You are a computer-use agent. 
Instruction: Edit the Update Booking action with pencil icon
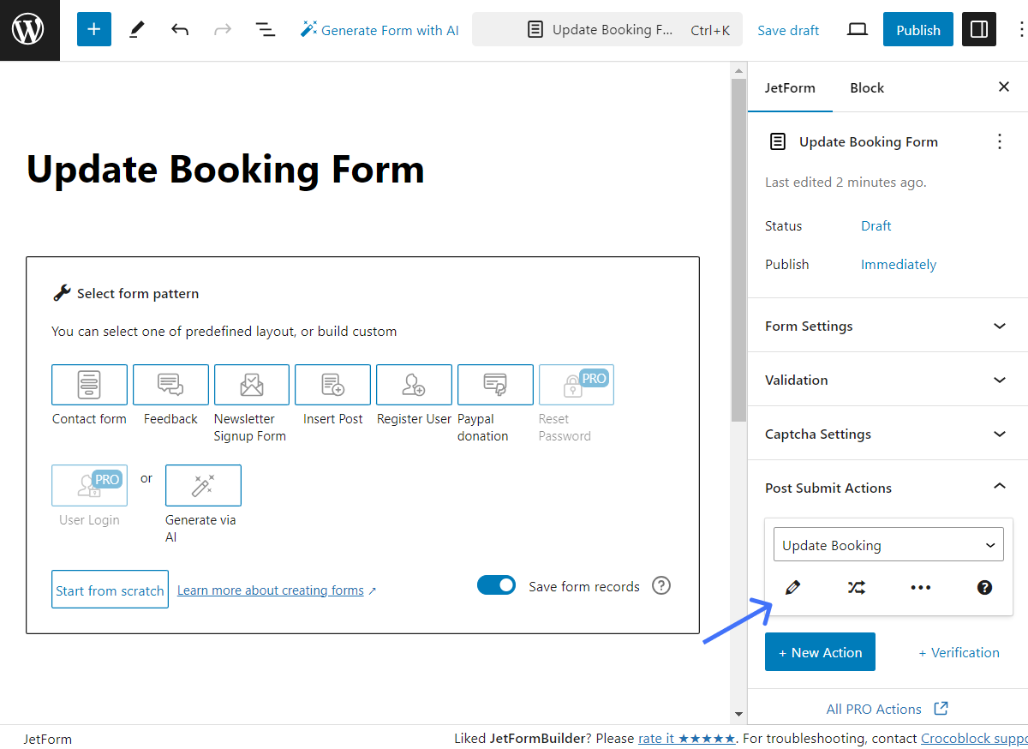(x=792, y=588)
